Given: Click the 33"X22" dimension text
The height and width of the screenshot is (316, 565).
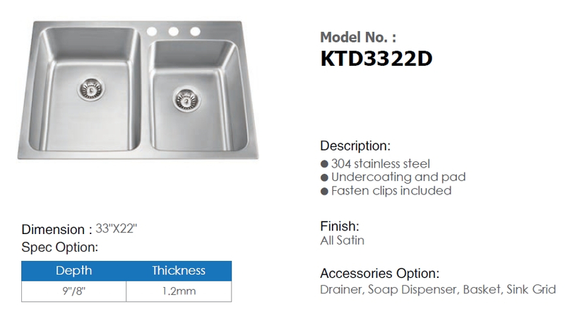Looking at the screenshot, I should [117, 229].
